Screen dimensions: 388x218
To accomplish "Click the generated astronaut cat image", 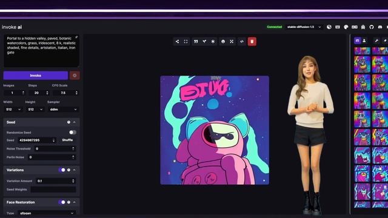I will click(x=215, y=130).
